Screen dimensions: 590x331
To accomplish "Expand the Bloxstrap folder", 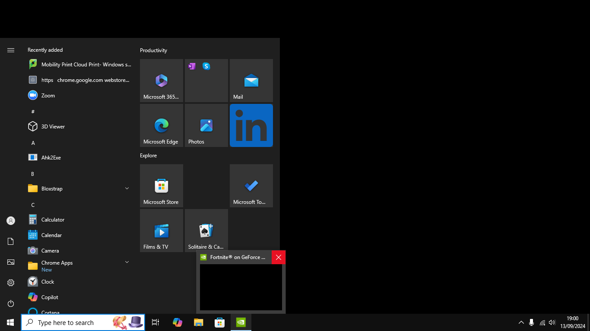I will (x=79, y=188).
